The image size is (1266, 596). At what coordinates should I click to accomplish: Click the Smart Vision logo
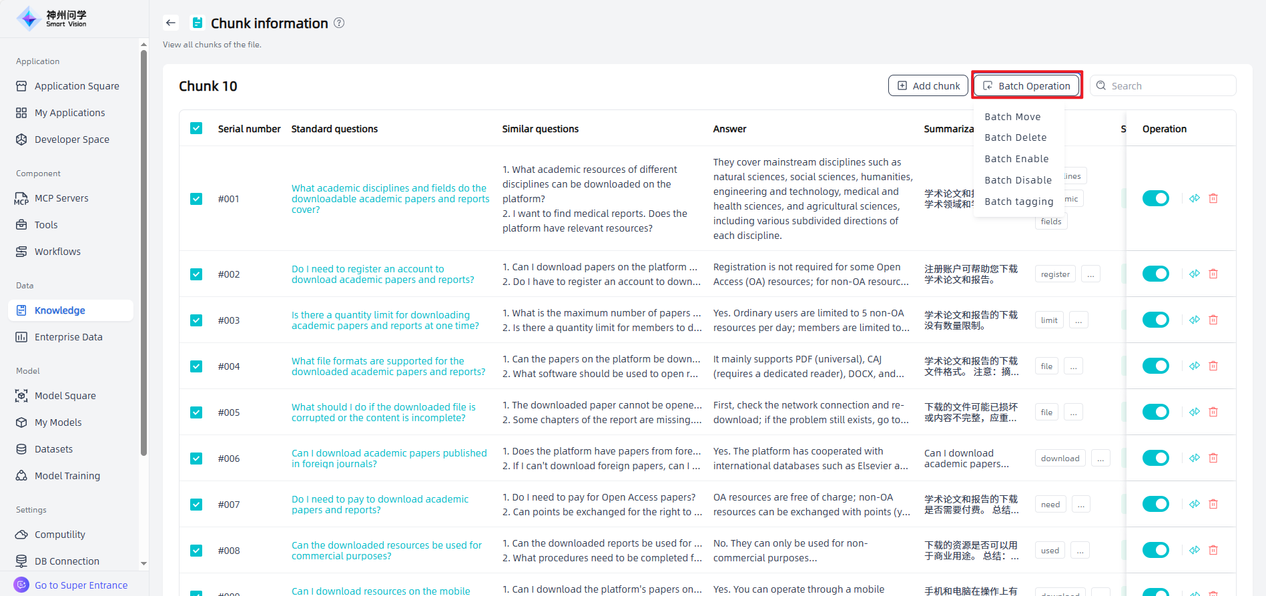52,19
